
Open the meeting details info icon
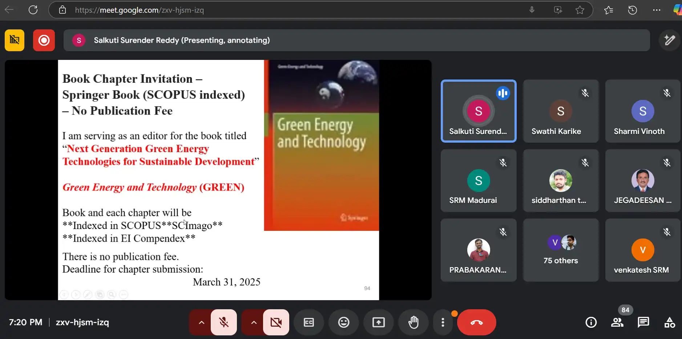coord(591,322)
